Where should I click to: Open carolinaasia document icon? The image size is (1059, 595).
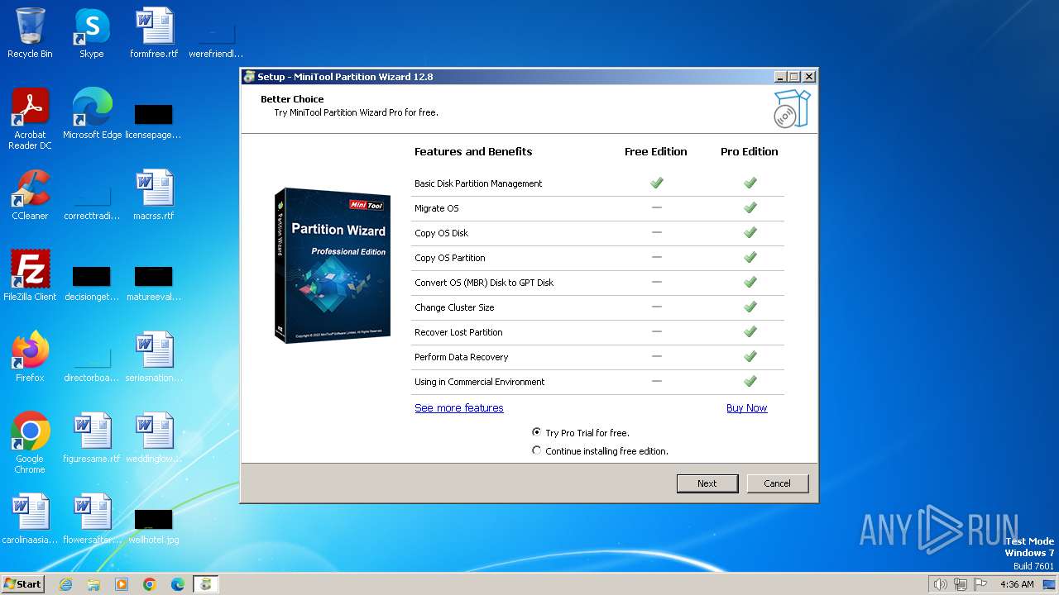[30, 519]
